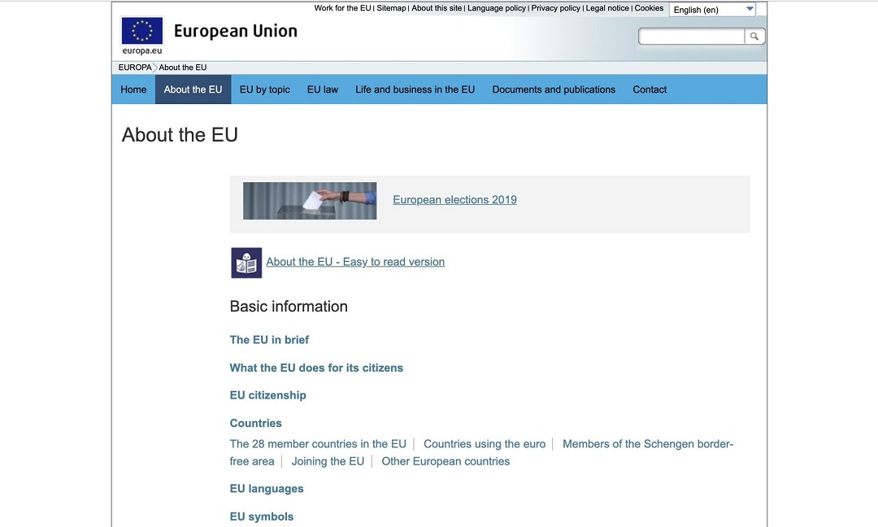Click the European elections ballot thumbnail
The height and width of the screenshot is (527, 878).
tap(310, 201)
